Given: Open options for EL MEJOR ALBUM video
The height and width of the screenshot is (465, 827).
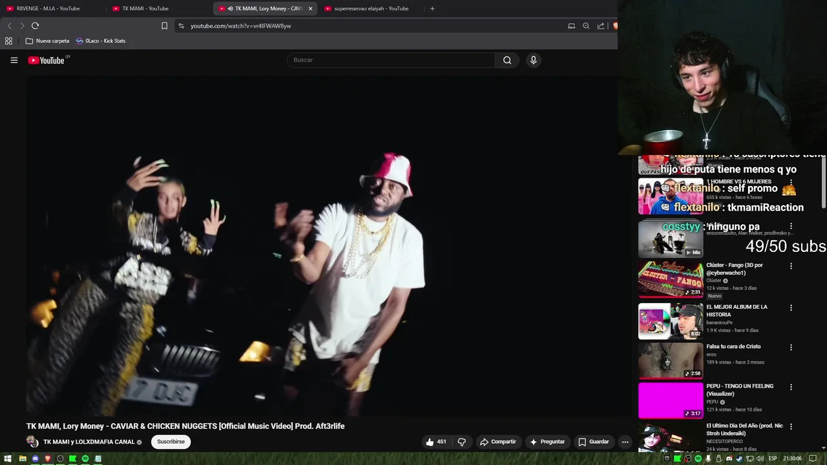Looking at the screenshot, I should (x=791, y=308).
